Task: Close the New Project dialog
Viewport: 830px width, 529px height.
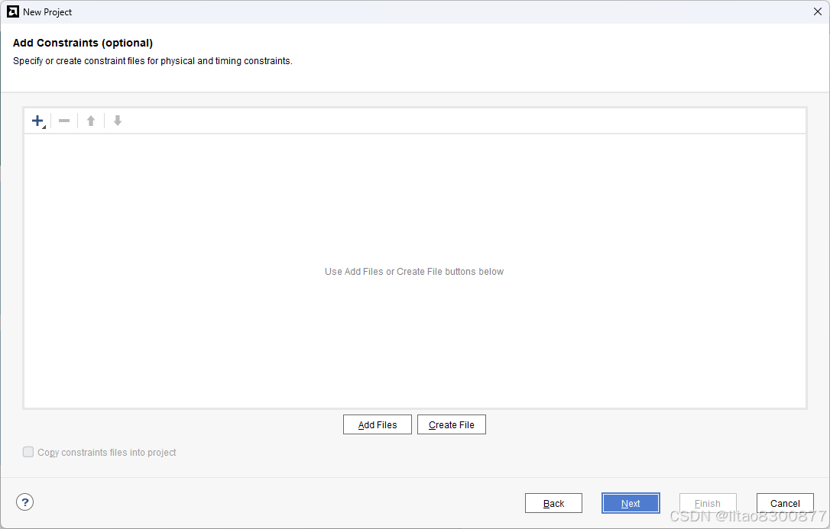Action: click(x=817, y=11)
